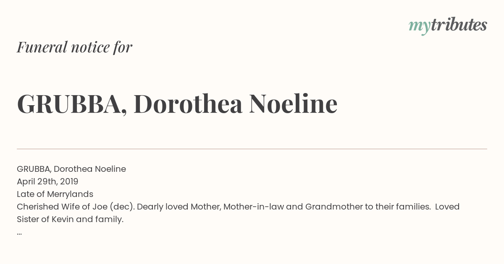
Task: Click the word "Merrylands"
Action: 70,194
